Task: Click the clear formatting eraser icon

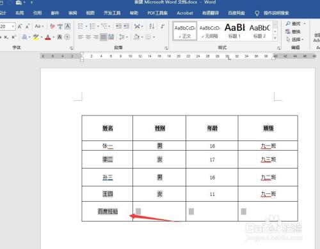Action: click(52, 26)
